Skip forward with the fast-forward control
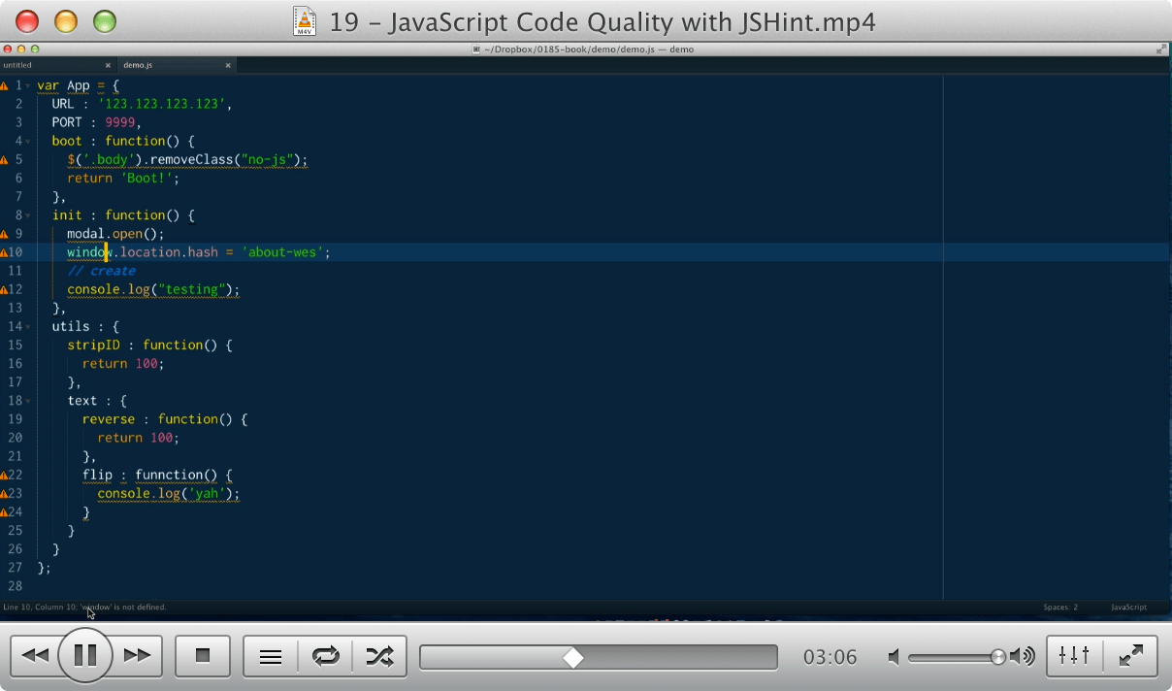Viewport: 1172px width, 691px height. point(136,656)
